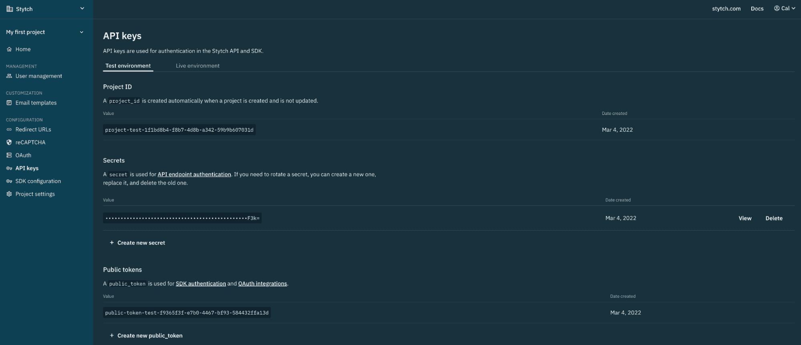The width and height of the screenshot is (801, 345).
Task: Open reCAPTCHA settings
Action: point(30,142)
